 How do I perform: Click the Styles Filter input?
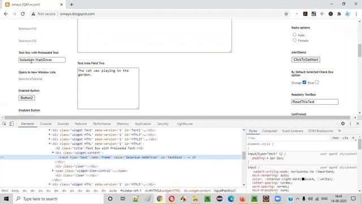[x=288, y=138]
